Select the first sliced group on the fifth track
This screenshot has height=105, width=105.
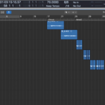tap(93, 65)
